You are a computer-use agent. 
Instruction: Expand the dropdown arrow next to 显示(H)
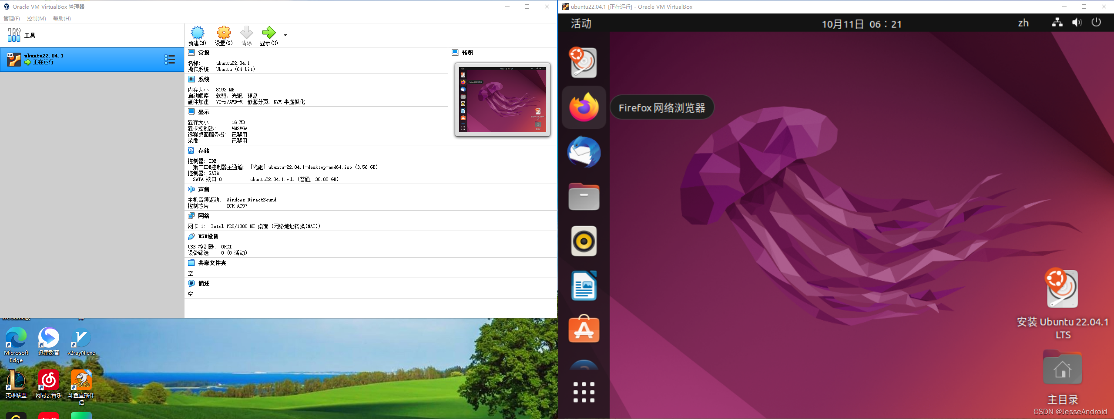coord(285,35)
